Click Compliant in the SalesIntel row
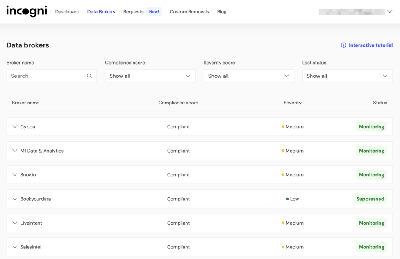Screen dimensions: 400x259 tap(178, 247)
